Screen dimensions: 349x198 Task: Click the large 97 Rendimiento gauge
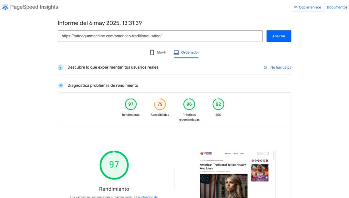click(114, 165)
